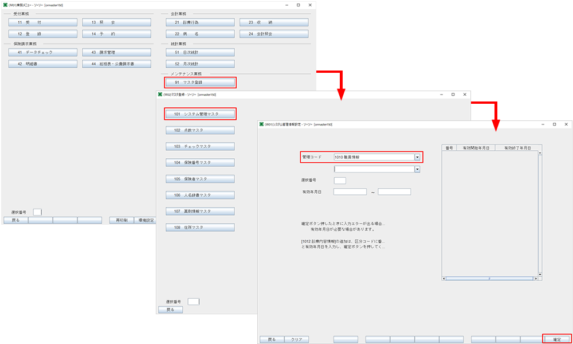
Task: Expand the 管理コード dropdown arrow
Action: [x=418, y=157]
